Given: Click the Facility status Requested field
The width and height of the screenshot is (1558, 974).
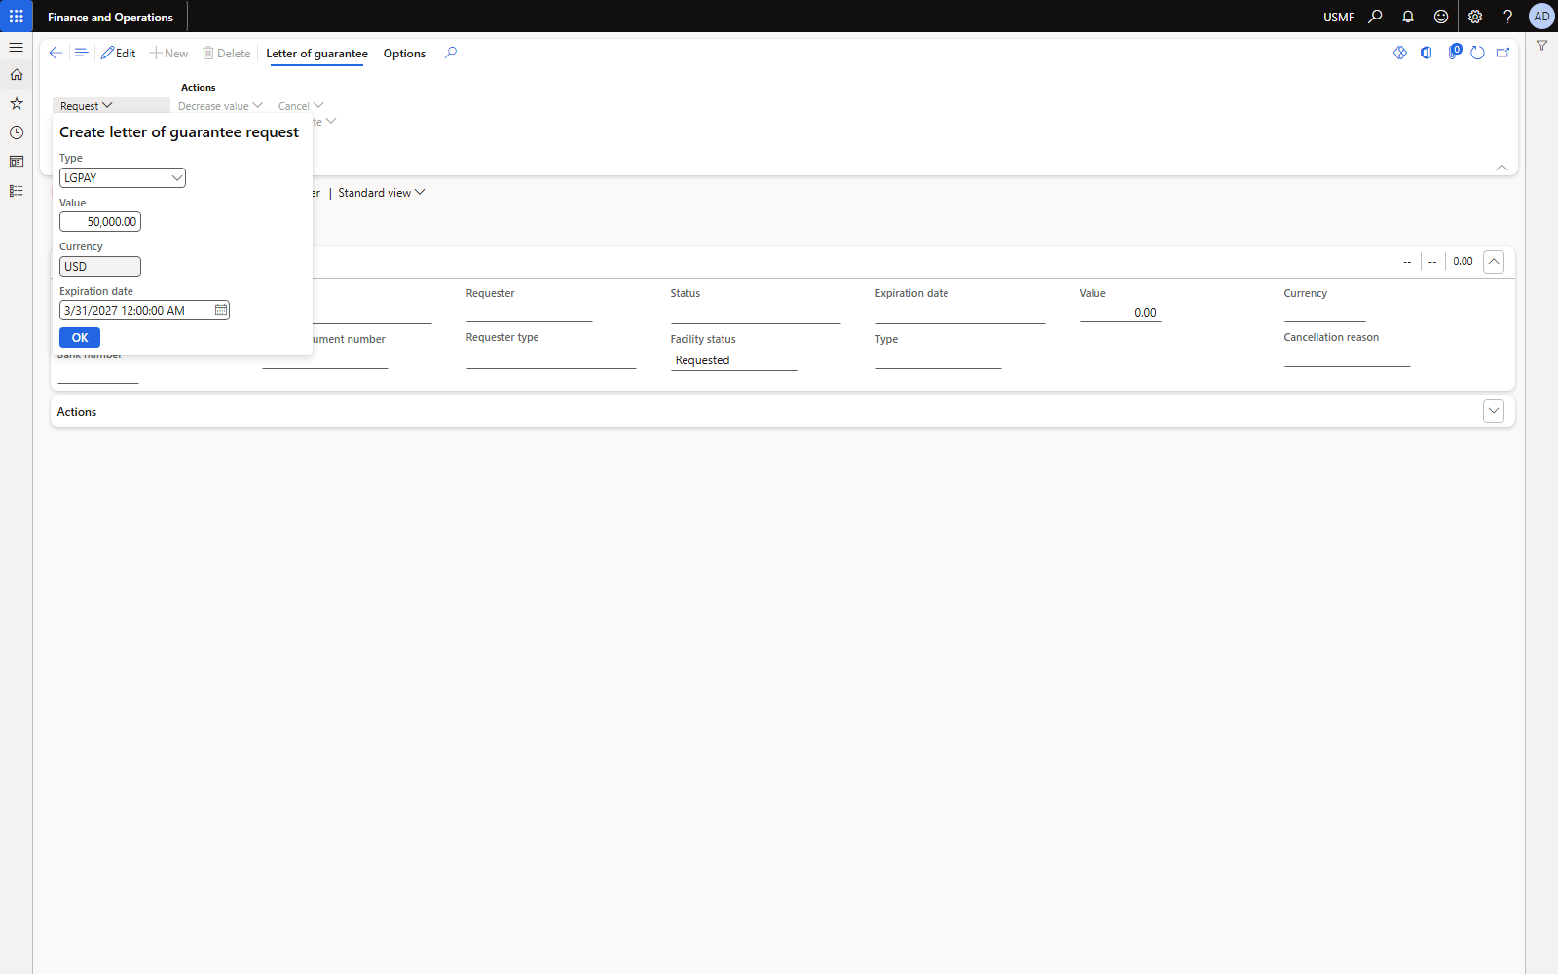Looking at the screenshot, I should pyautogui.click(x=733, y=360).
